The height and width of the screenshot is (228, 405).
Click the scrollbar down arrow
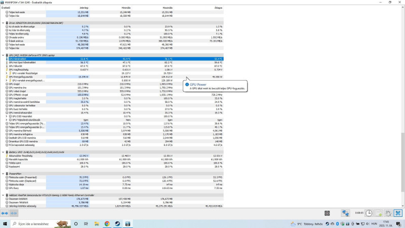click(402, 206)
